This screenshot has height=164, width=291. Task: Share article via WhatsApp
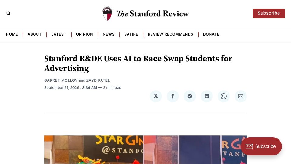point(224,96)
